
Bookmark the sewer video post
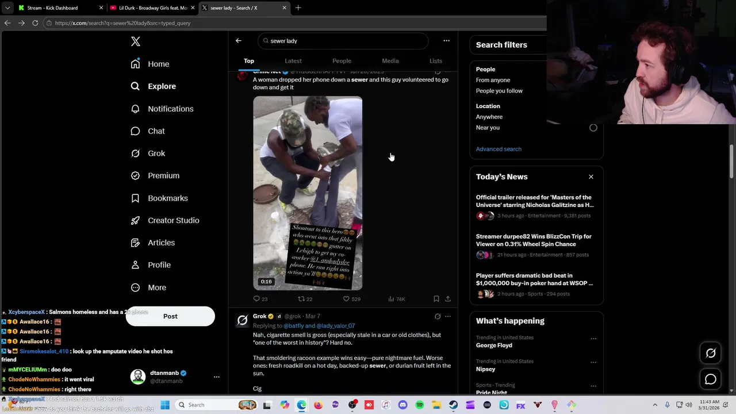(436, 299)
